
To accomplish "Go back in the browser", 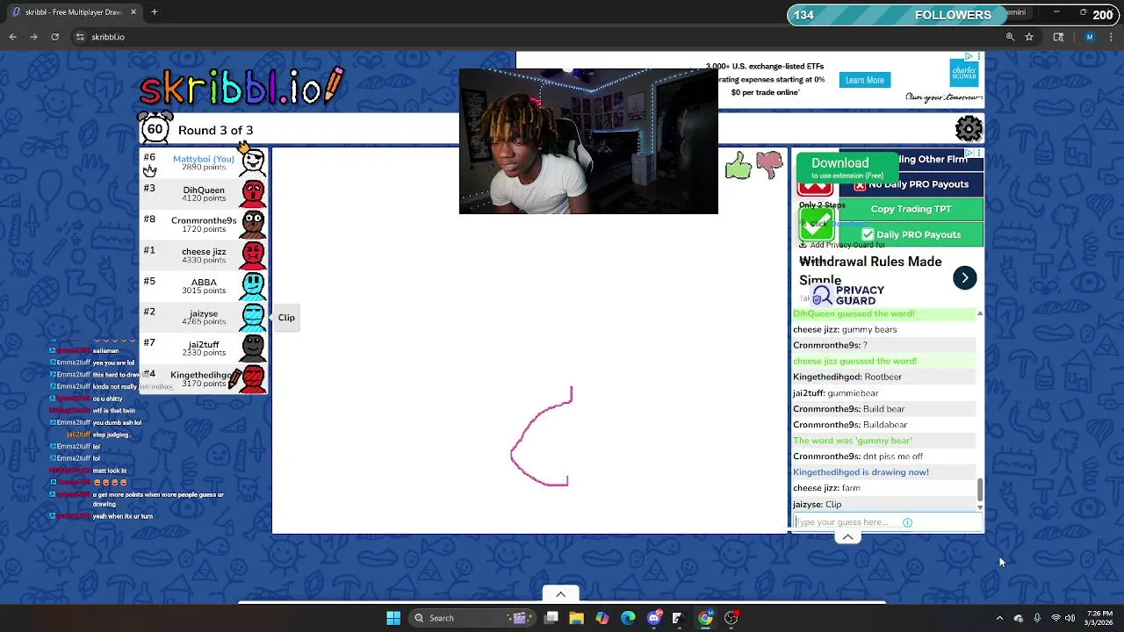I will point(13,37).
